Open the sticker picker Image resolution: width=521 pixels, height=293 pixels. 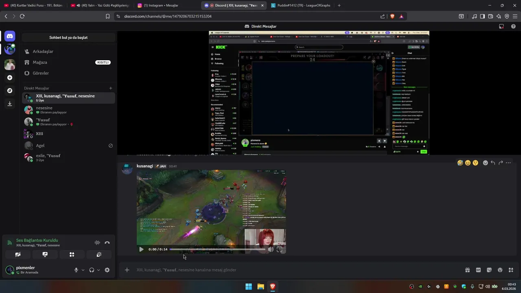[x=489, y=270]
